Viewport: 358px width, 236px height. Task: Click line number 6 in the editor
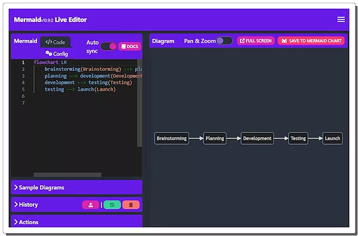(x=23, y=96)
